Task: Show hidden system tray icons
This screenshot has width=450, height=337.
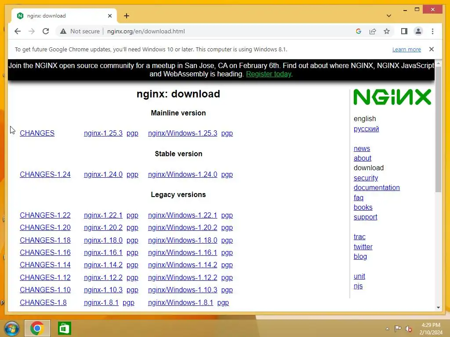Action: click(387, 329)
